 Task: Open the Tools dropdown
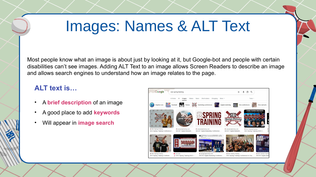click(252, 99)
